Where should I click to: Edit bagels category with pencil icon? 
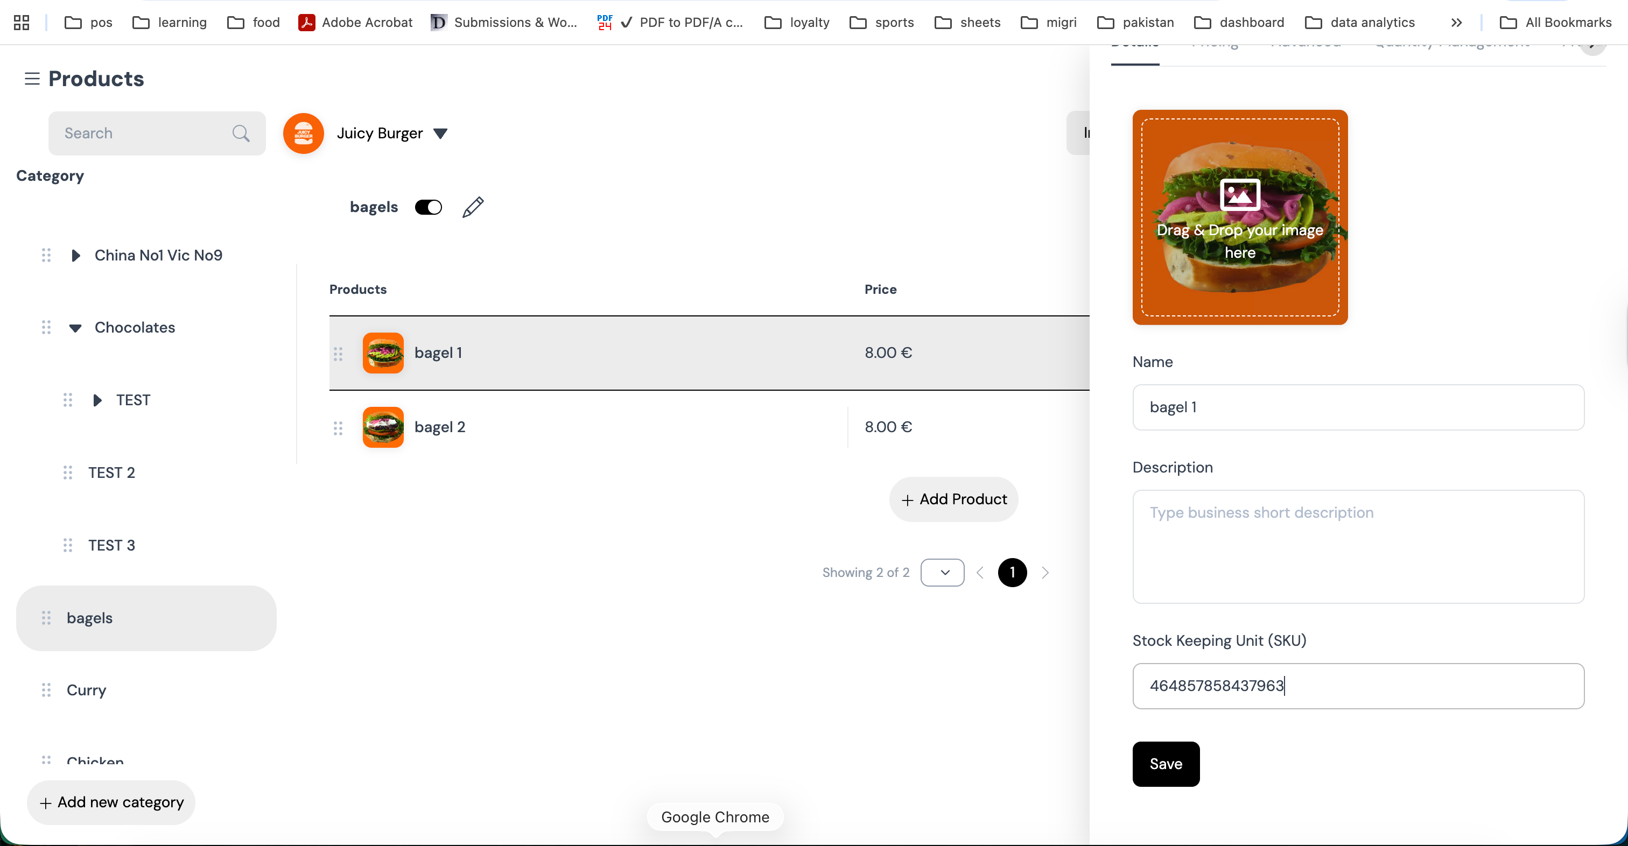coord(473,207)
